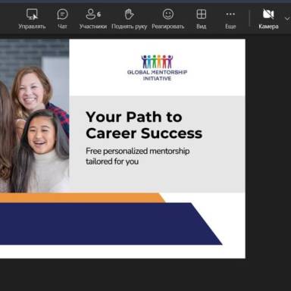Viewport: 291px width, 291px height.
Task: Click 'Free personalized mentorship tailored for you' text
Action: (x=138, y=156)
